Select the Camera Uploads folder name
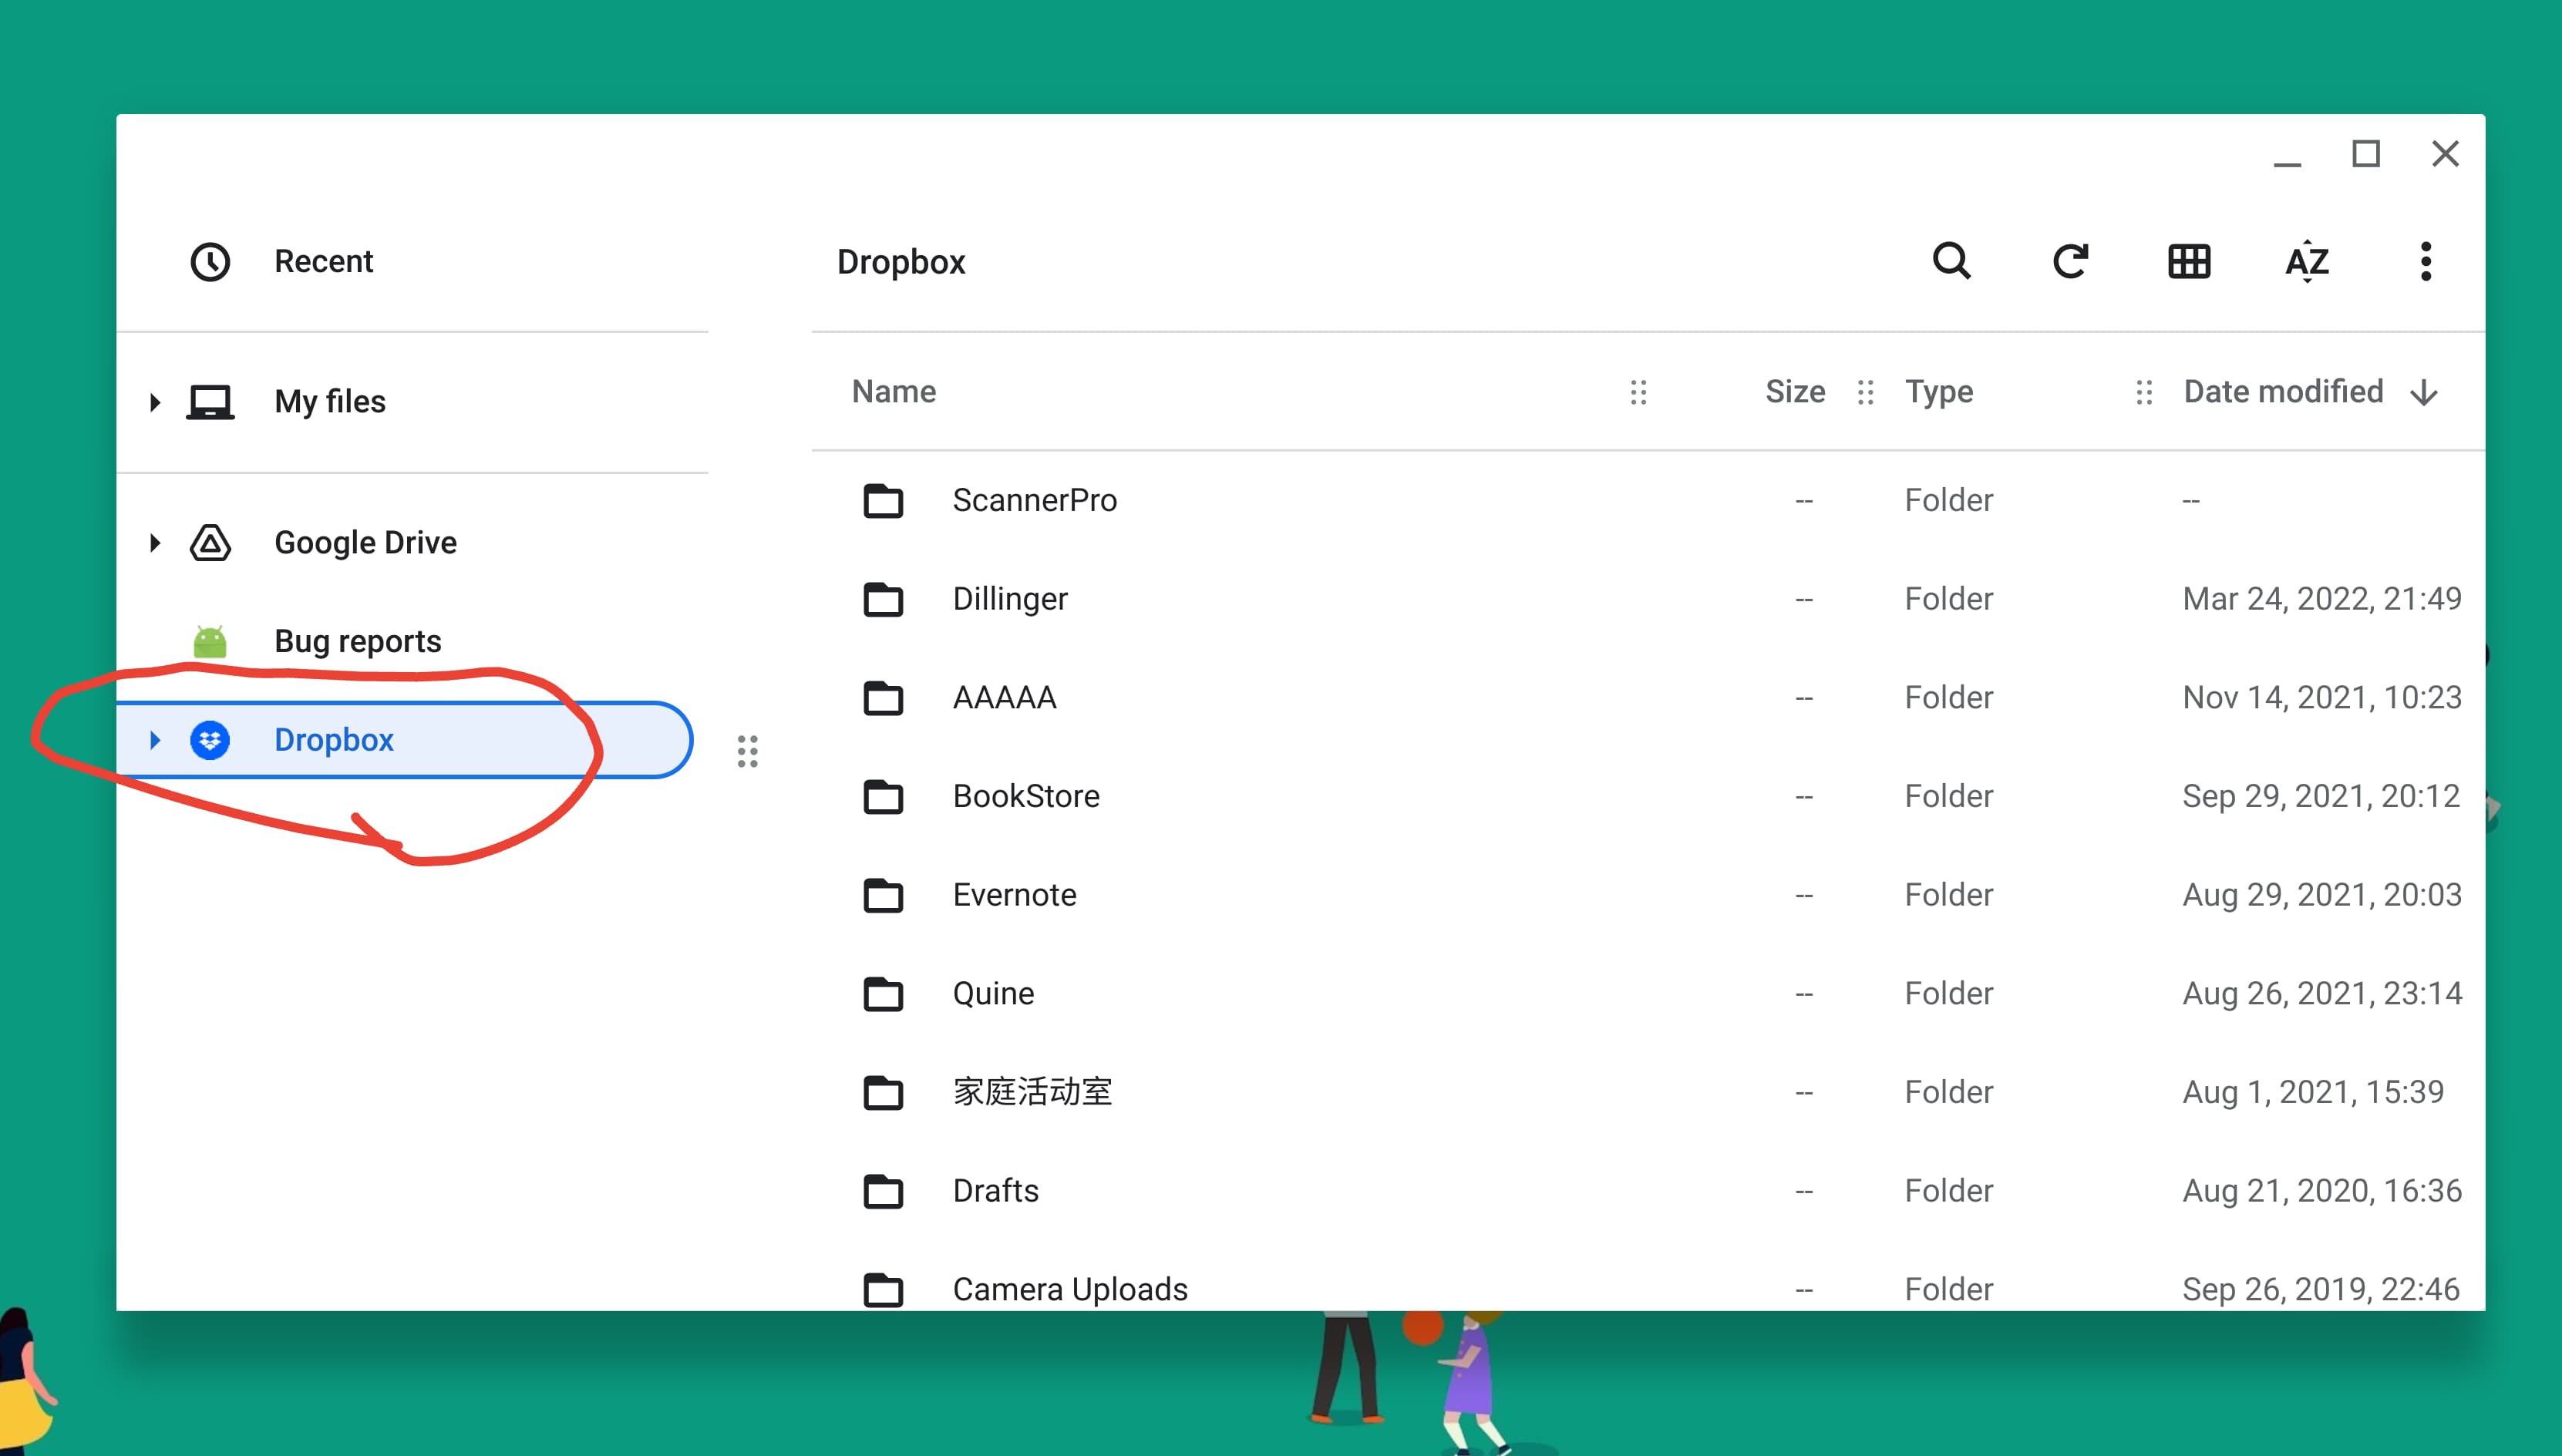The image size is (2562, 1456). 1070,1289
